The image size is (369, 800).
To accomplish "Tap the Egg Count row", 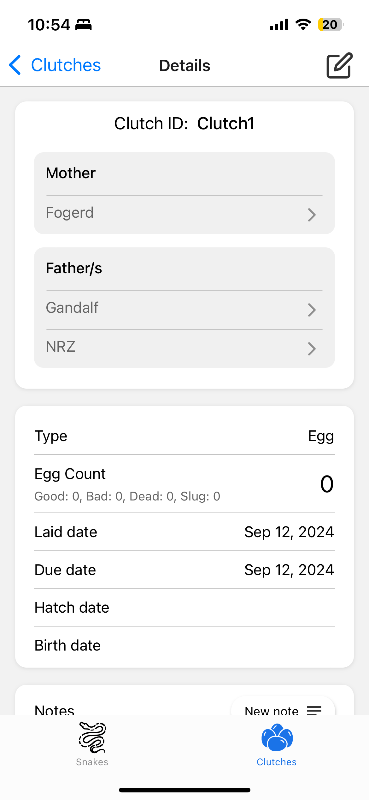I will pos(184,484).
